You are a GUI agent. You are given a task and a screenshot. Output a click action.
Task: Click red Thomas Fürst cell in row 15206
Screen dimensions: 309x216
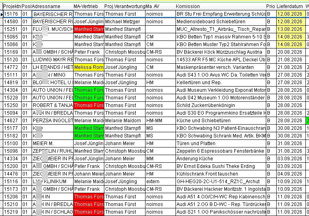89,197
